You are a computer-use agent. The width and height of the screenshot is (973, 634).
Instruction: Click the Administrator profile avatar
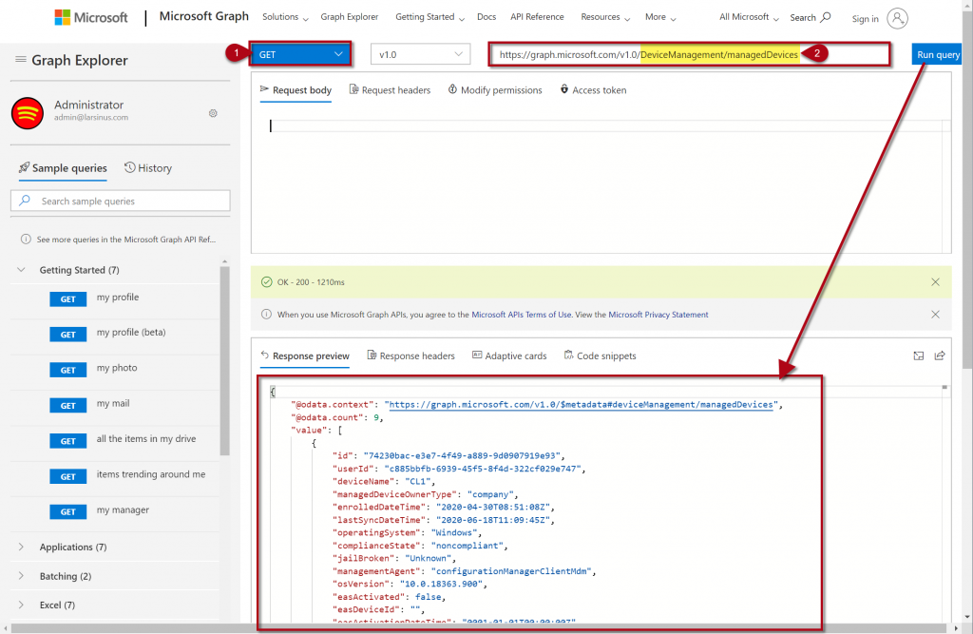click(28, 113)
